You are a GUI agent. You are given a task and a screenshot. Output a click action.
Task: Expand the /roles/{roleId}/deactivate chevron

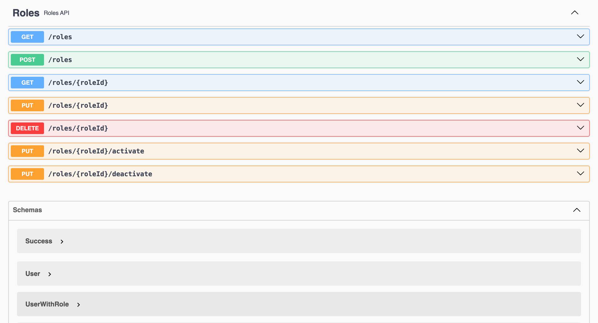[580, 173]
